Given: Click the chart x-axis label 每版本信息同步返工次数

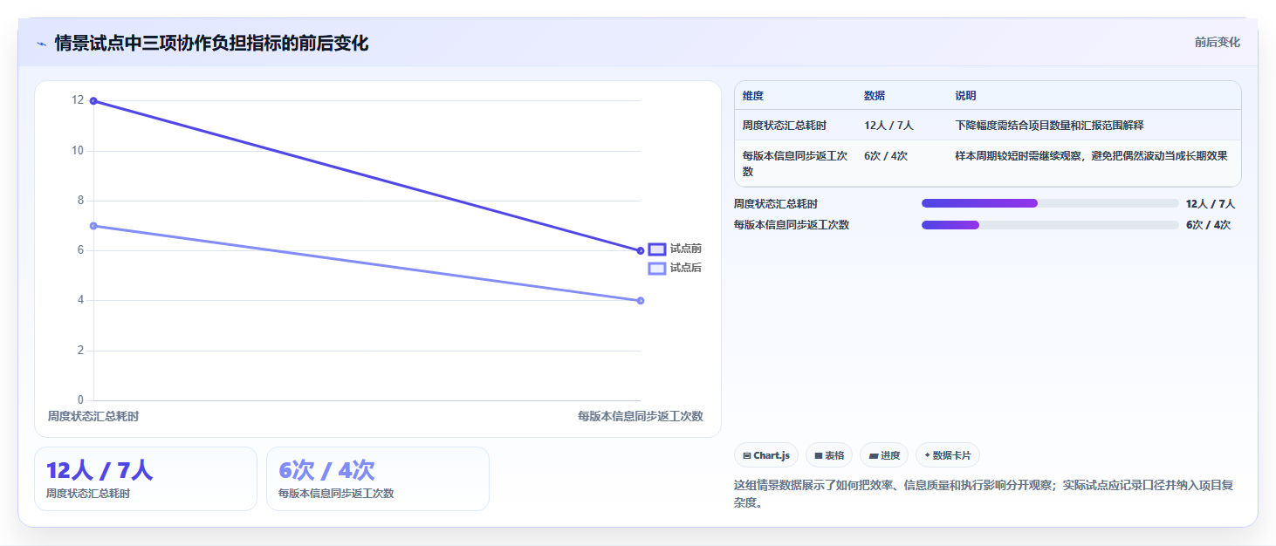Looking at the screenshot, I should pyautogui.click(x=641, y=416).
